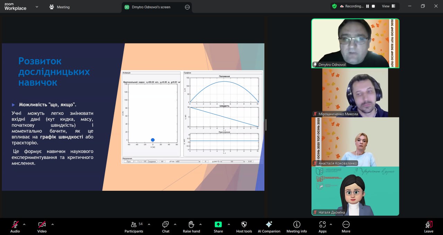Expand audio options chevron beside Audio
The width and height of the screenshot is (443, 235).
(x=24, y=224)
